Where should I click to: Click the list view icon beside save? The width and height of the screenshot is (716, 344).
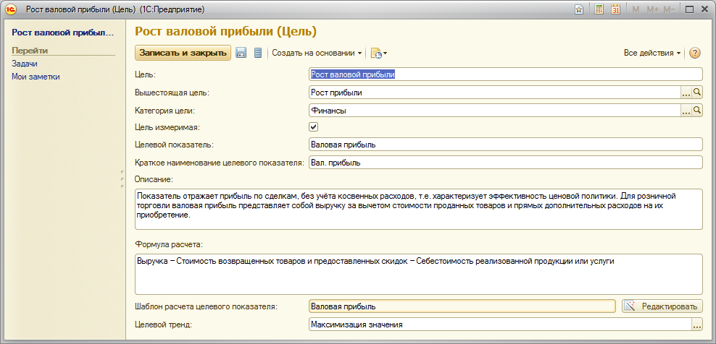pos(258,53)
